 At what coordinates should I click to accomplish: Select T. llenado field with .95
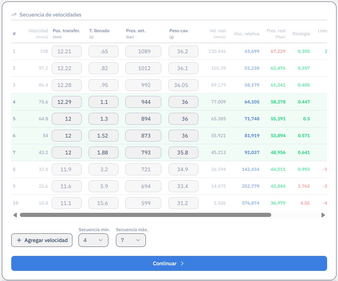pyautogui.click(x=104, y=85)
